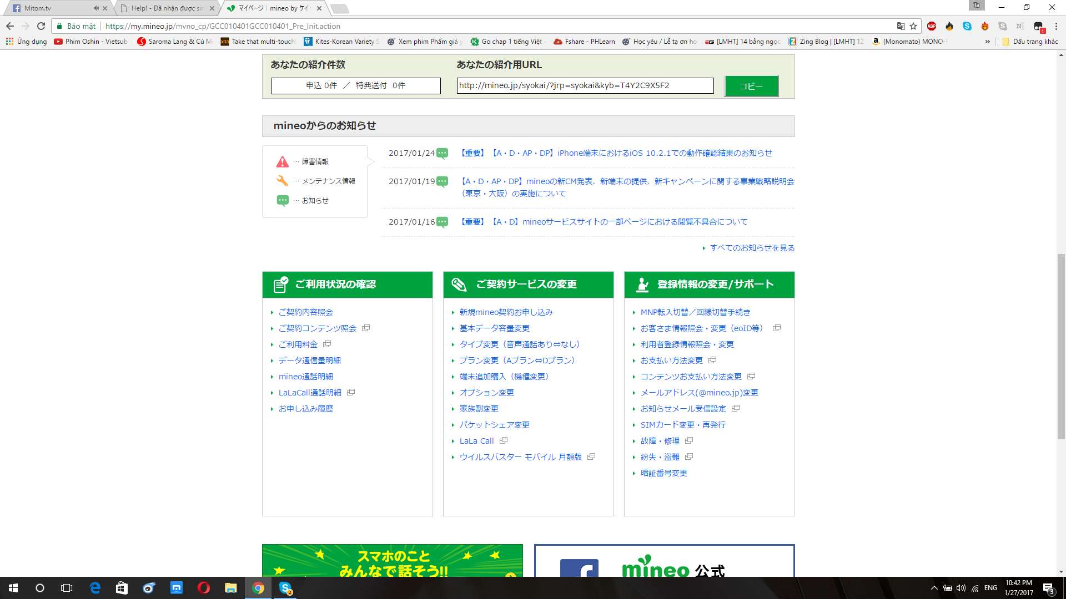Open データ通信量明細 link
This screenshot has width=1066, height=599.
click(310, 361)
